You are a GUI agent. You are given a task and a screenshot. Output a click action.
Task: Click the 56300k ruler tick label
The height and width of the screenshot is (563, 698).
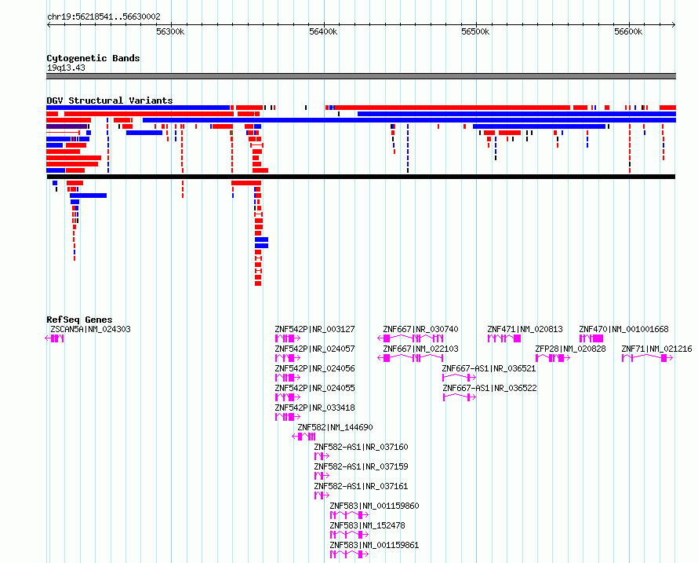pos(170,31)
